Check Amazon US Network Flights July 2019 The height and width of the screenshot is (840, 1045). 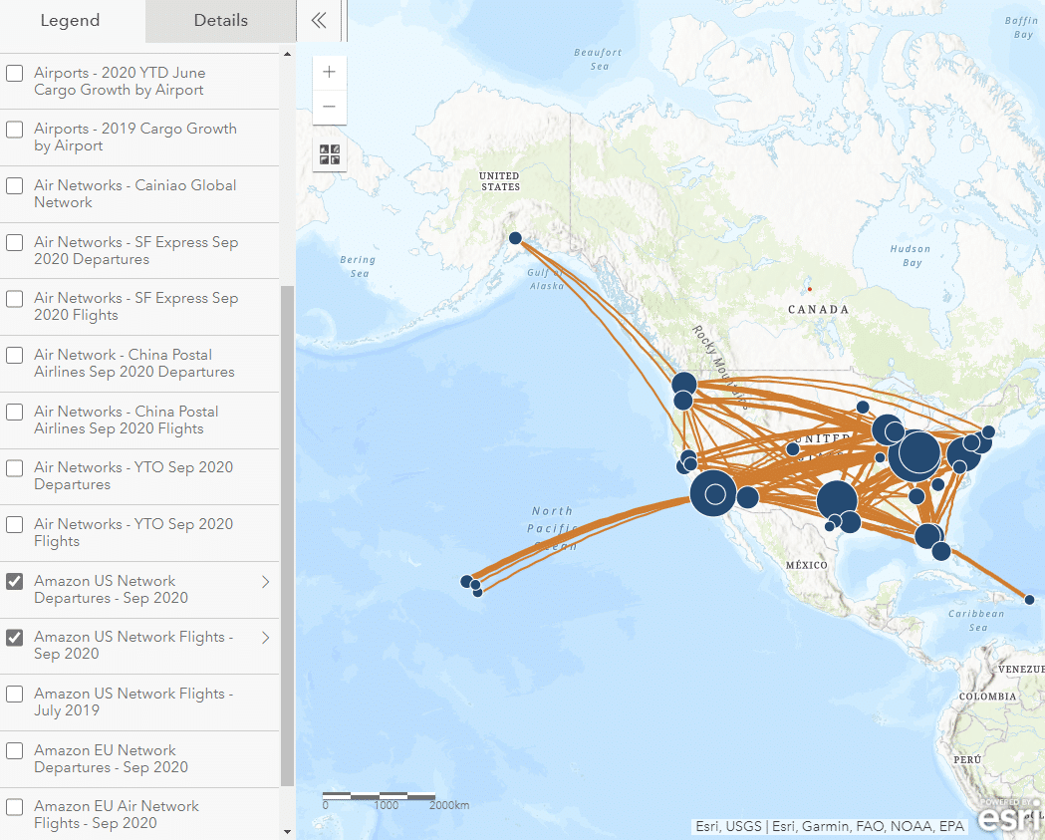[x=15, y=694]
